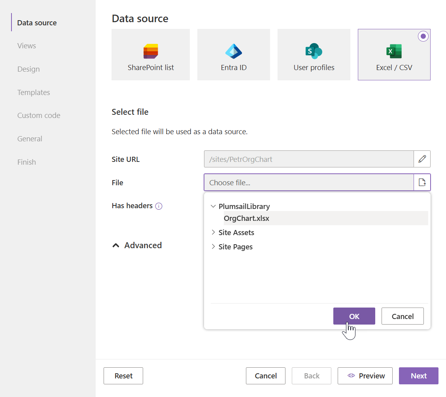Screen dimensions: 446x397
Task: Expand the Site Assets folder chevron
Action: coord(213,232)
